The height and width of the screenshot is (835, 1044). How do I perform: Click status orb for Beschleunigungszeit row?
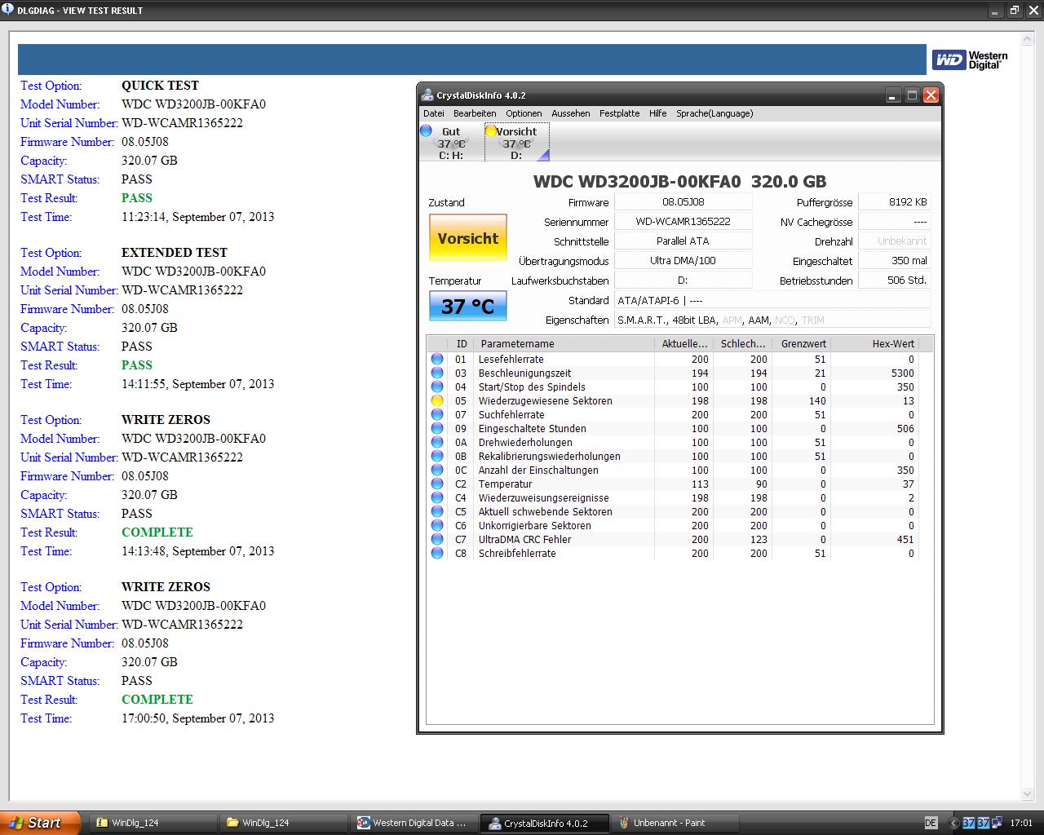pos(437,373)
